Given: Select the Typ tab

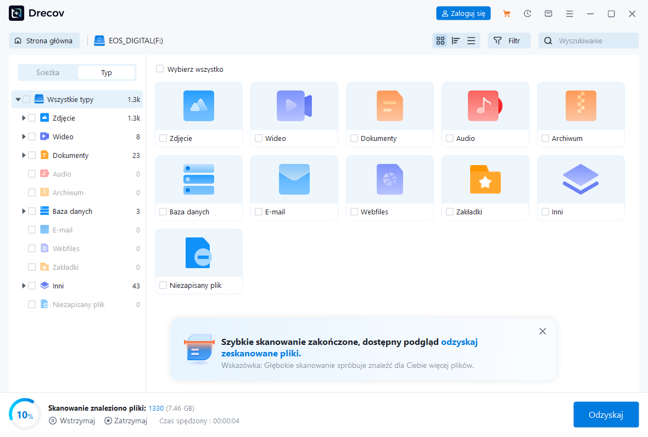Looking at the screenshot, I should tap(106, 72).
